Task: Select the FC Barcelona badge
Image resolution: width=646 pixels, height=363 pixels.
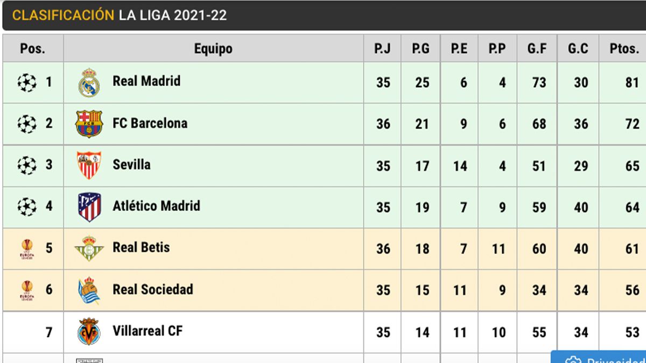Action: [89, 123]
